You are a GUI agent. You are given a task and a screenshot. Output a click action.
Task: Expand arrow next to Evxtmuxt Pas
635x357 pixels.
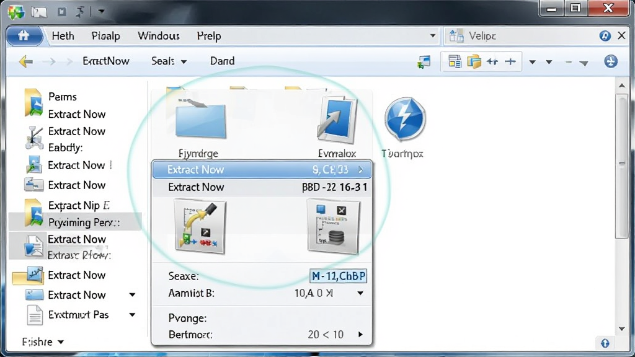tap(132, 314)
